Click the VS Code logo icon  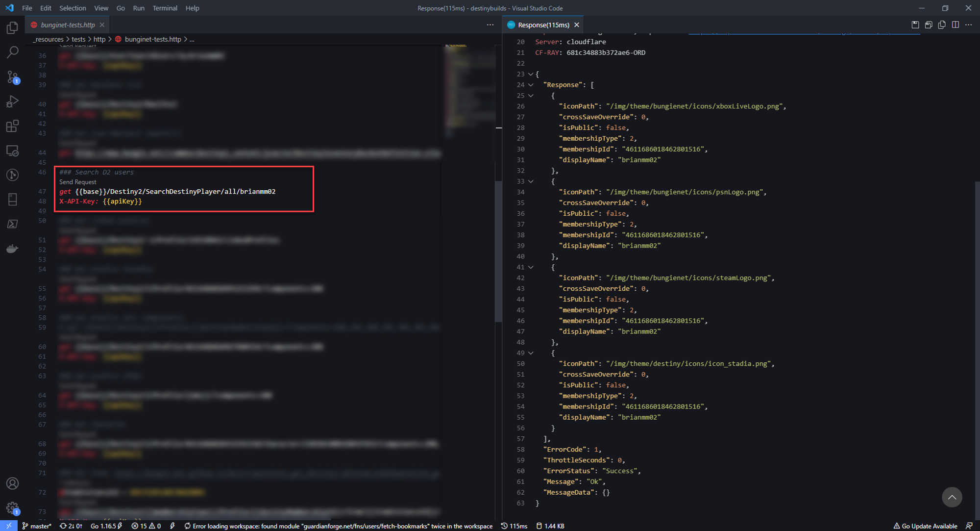point(9,8)
